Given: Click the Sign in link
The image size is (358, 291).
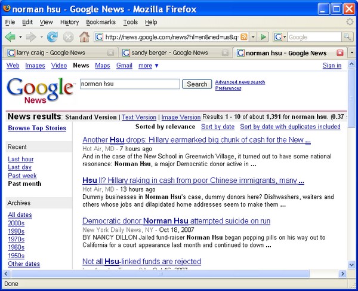Looking at the screenshot, I should 332,66.
